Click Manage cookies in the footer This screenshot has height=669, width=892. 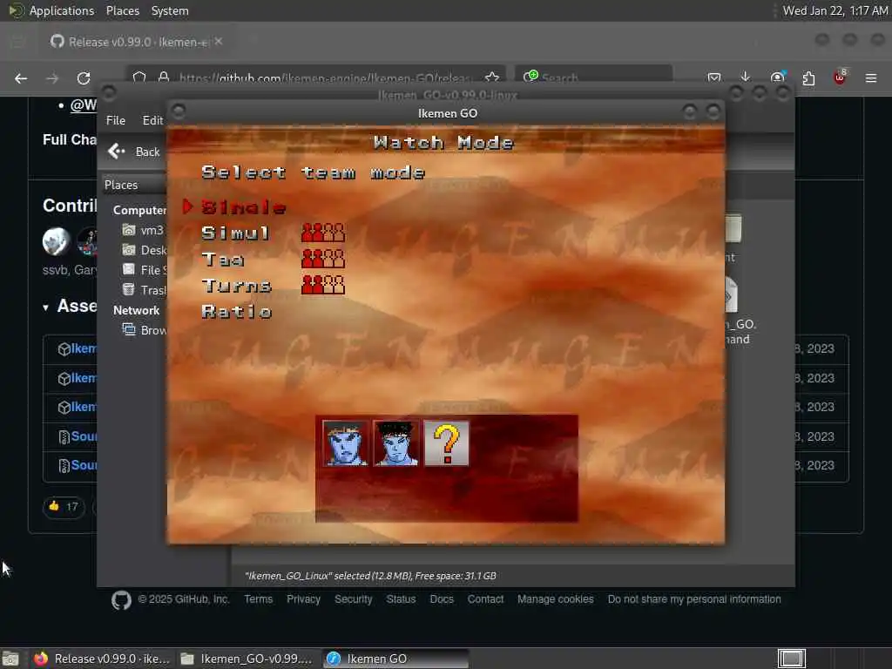click(555, 599)
